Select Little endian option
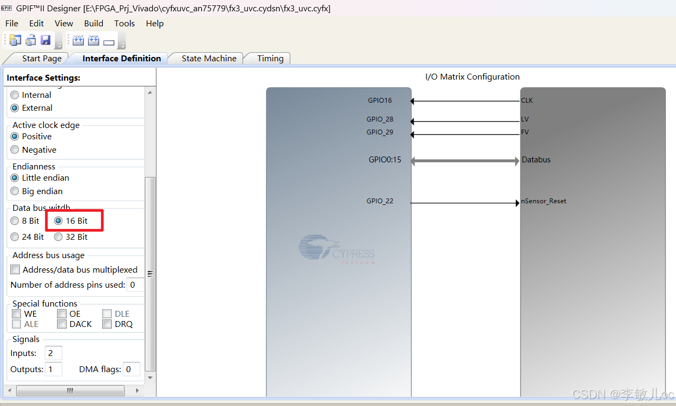 (15, 178)
